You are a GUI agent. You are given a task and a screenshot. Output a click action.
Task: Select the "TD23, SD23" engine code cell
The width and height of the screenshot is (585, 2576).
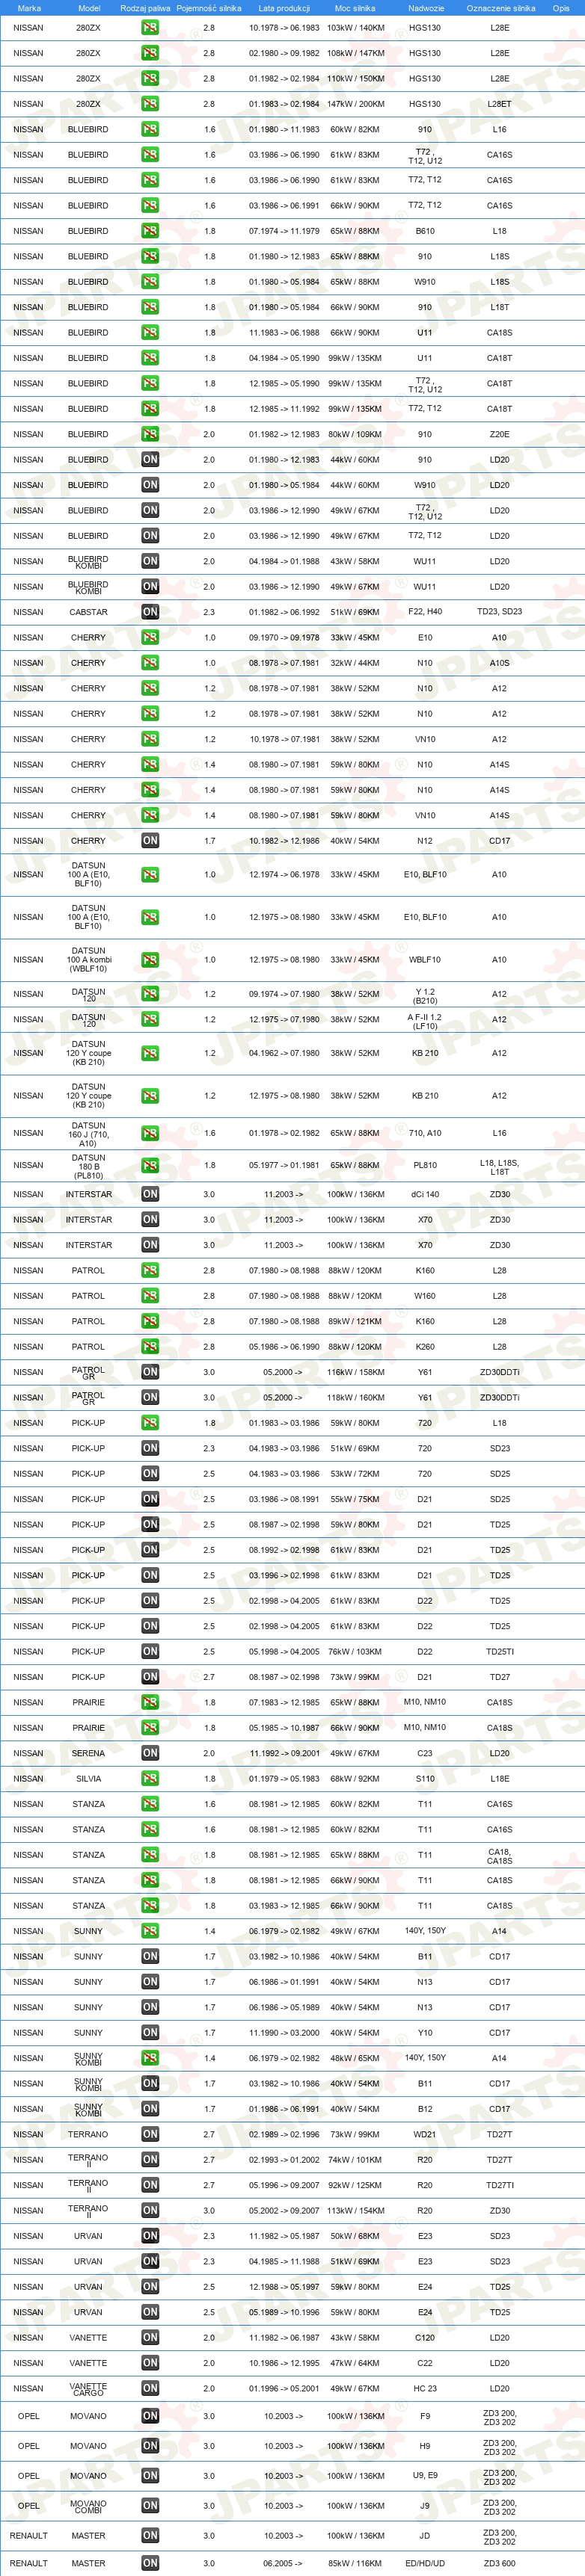coord(499,612)
